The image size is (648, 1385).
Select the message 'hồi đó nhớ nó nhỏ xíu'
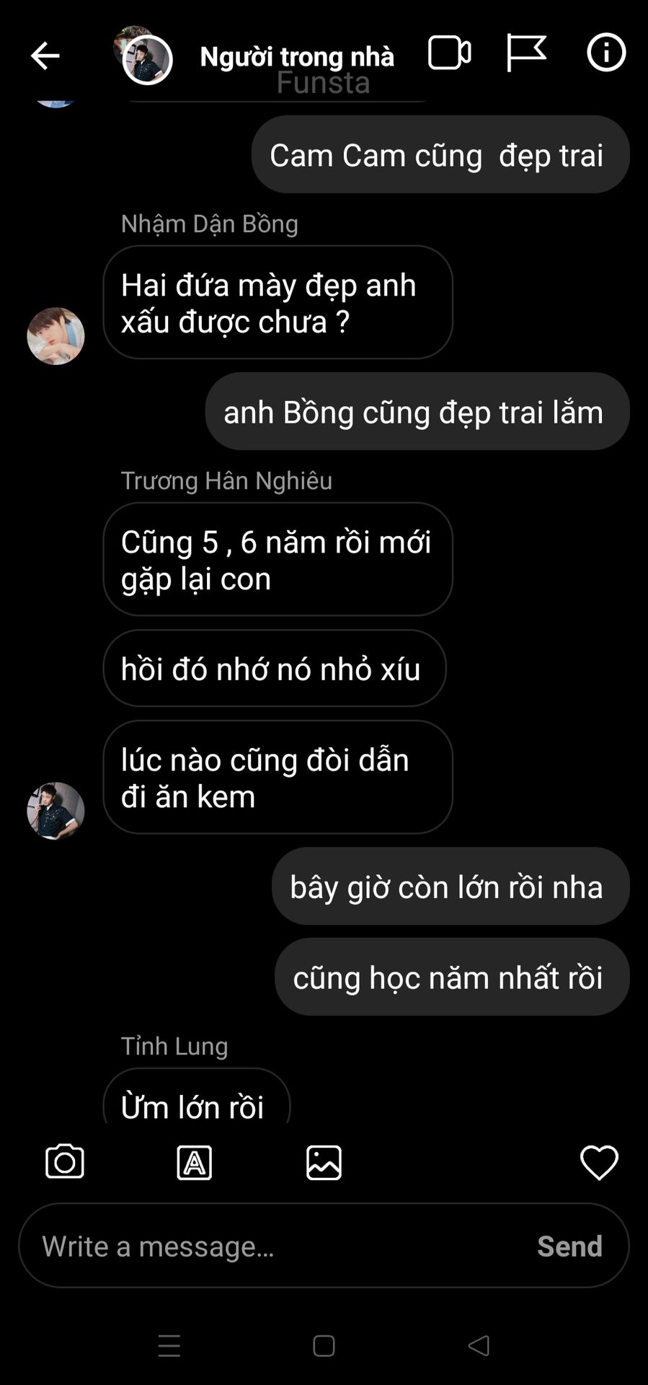coord(275,668)
